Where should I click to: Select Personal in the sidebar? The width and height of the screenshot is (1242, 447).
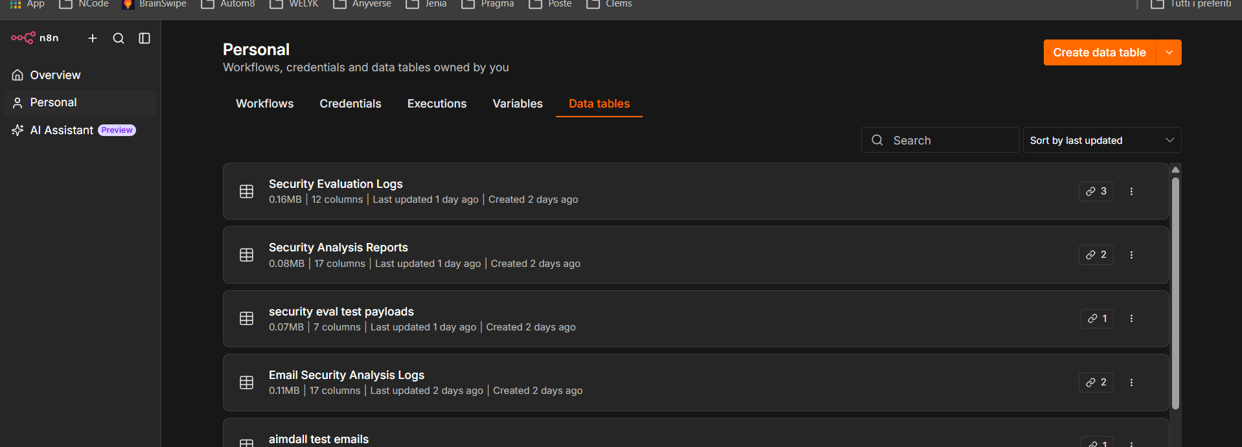click(80, 102)
